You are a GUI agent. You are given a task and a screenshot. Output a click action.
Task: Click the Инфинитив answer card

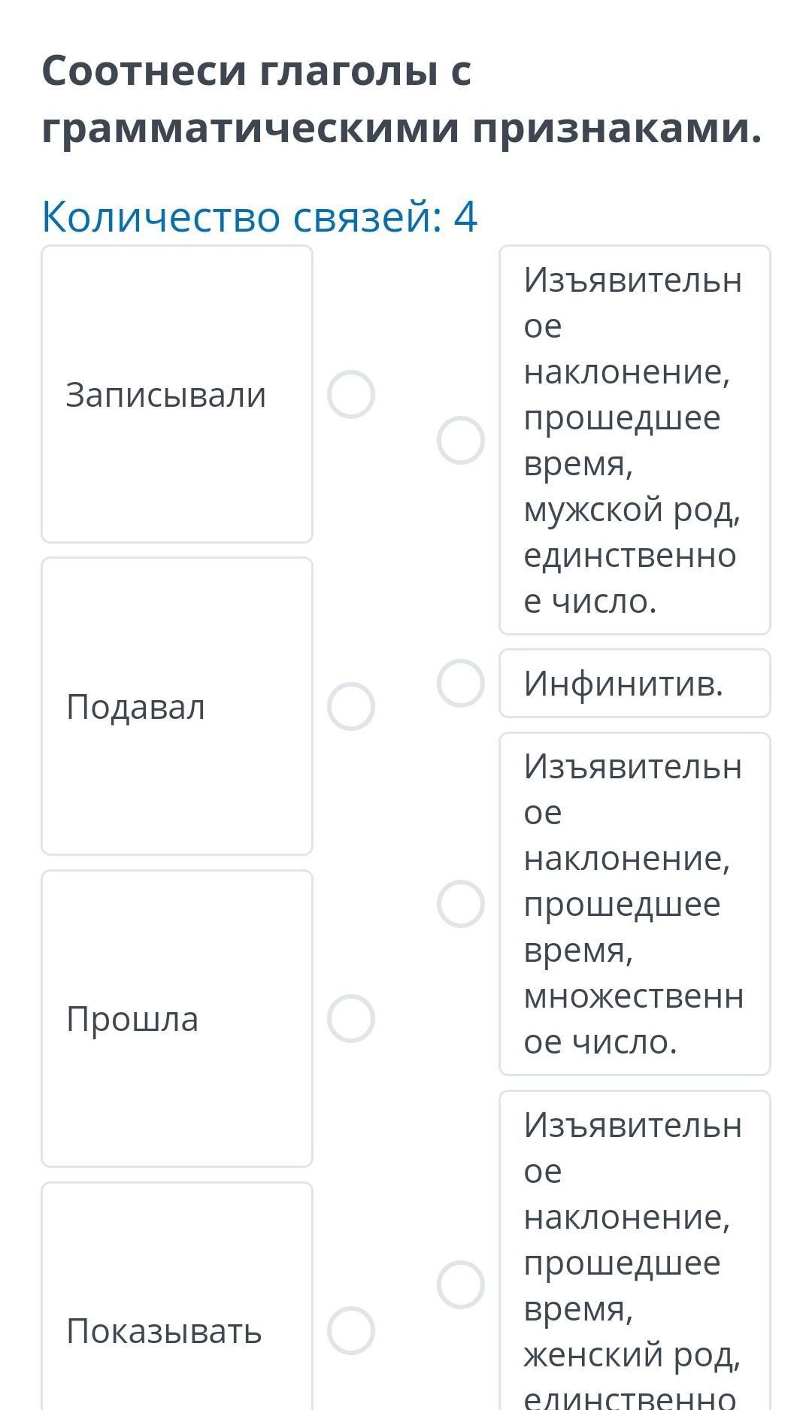[634, 684]
